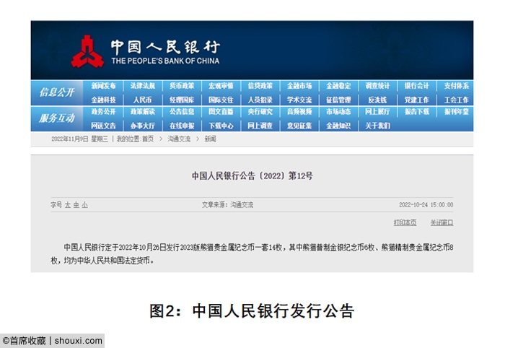Select the 公告信息 menu item
Viewport: 505px width, 348px height.
click(x=182, y=112)
